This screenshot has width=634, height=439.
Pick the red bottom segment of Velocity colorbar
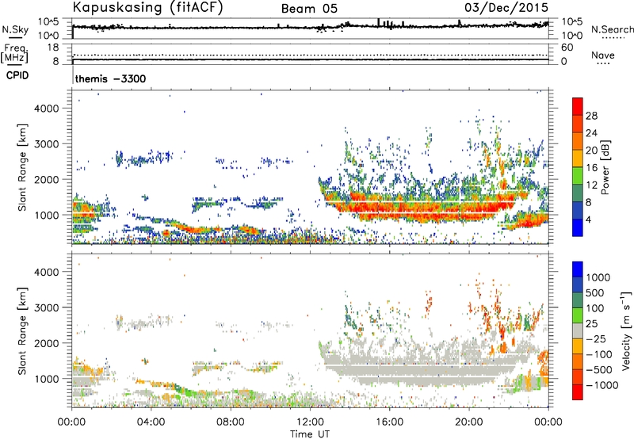[578, 391]
